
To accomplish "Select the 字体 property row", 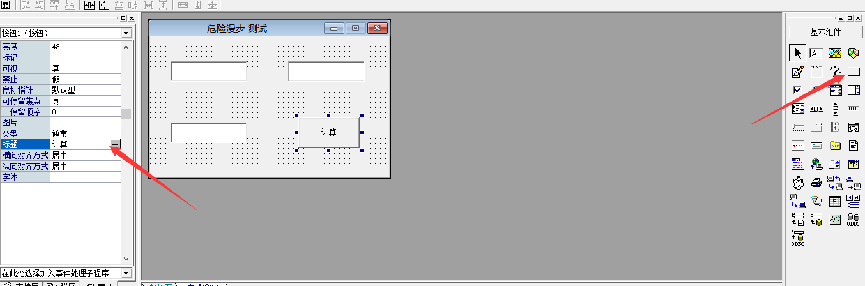I will tap(26, 177).
